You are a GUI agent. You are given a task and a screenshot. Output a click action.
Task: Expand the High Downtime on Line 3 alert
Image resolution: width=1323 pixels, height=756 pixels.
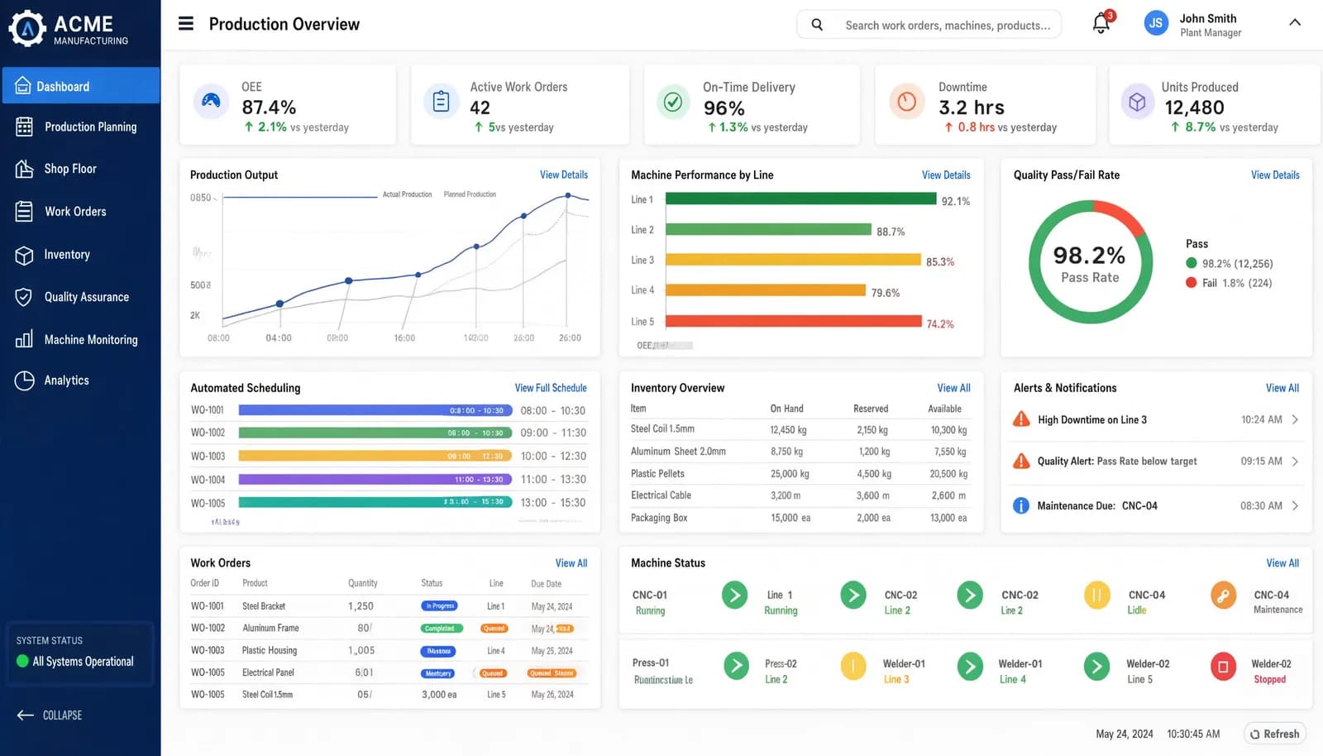tap(1295, 419)
